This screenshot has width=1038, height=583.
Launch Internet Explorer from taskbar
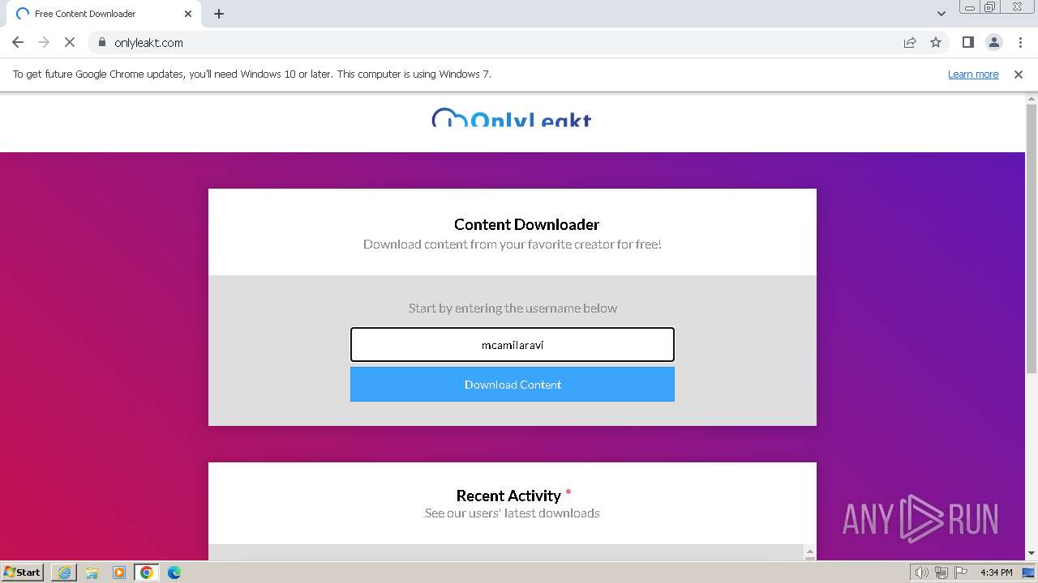pyautogui.click(x=64, y=572)
